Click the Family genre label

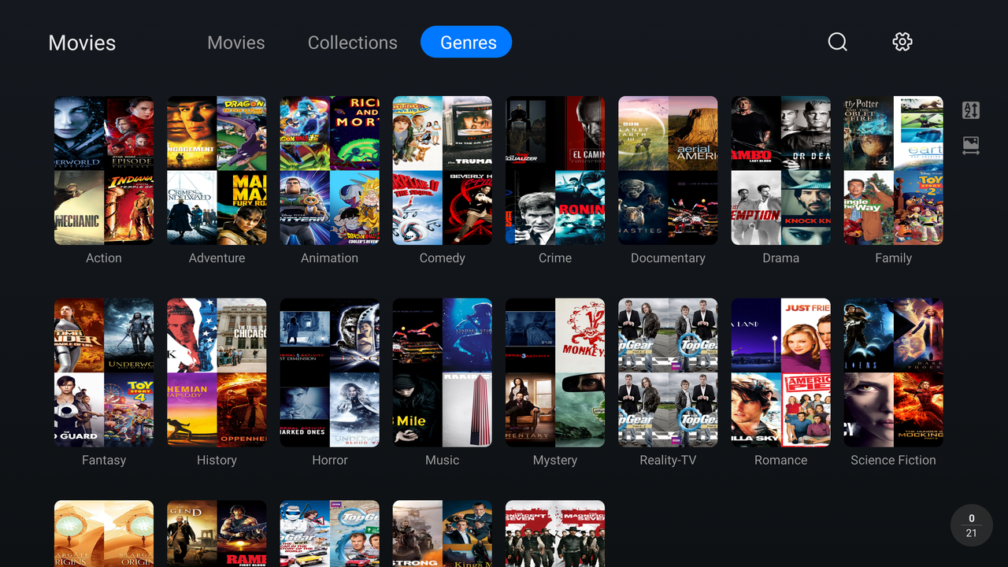coord(893,258)
